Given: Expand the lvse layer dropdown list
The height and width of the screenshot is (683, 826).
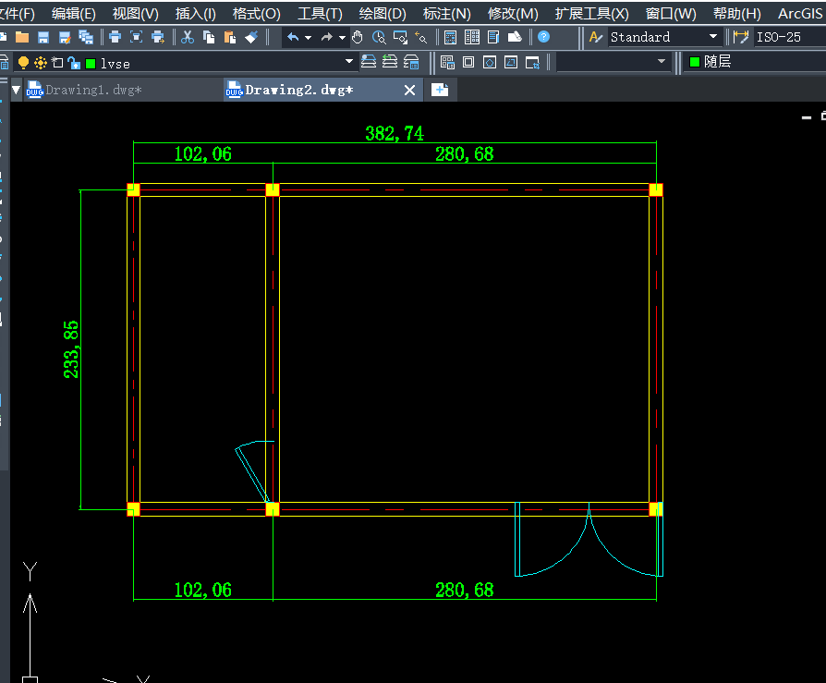Looking at the screenshot, I should pyautogui.click(x=348, y=62).
